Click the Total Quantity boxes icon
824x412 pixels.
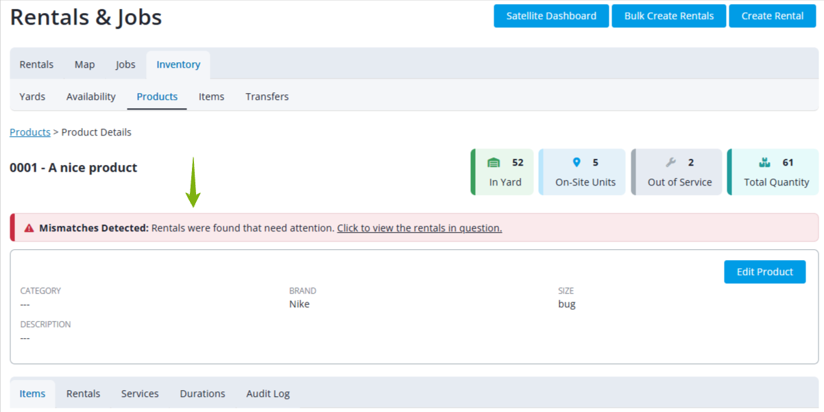[765, 163]
